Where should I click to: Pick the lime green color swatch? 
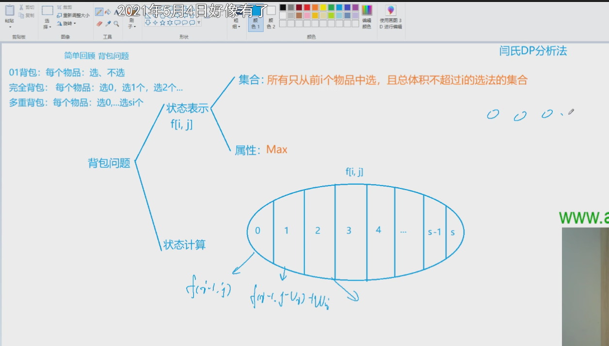tap(331, 16)
